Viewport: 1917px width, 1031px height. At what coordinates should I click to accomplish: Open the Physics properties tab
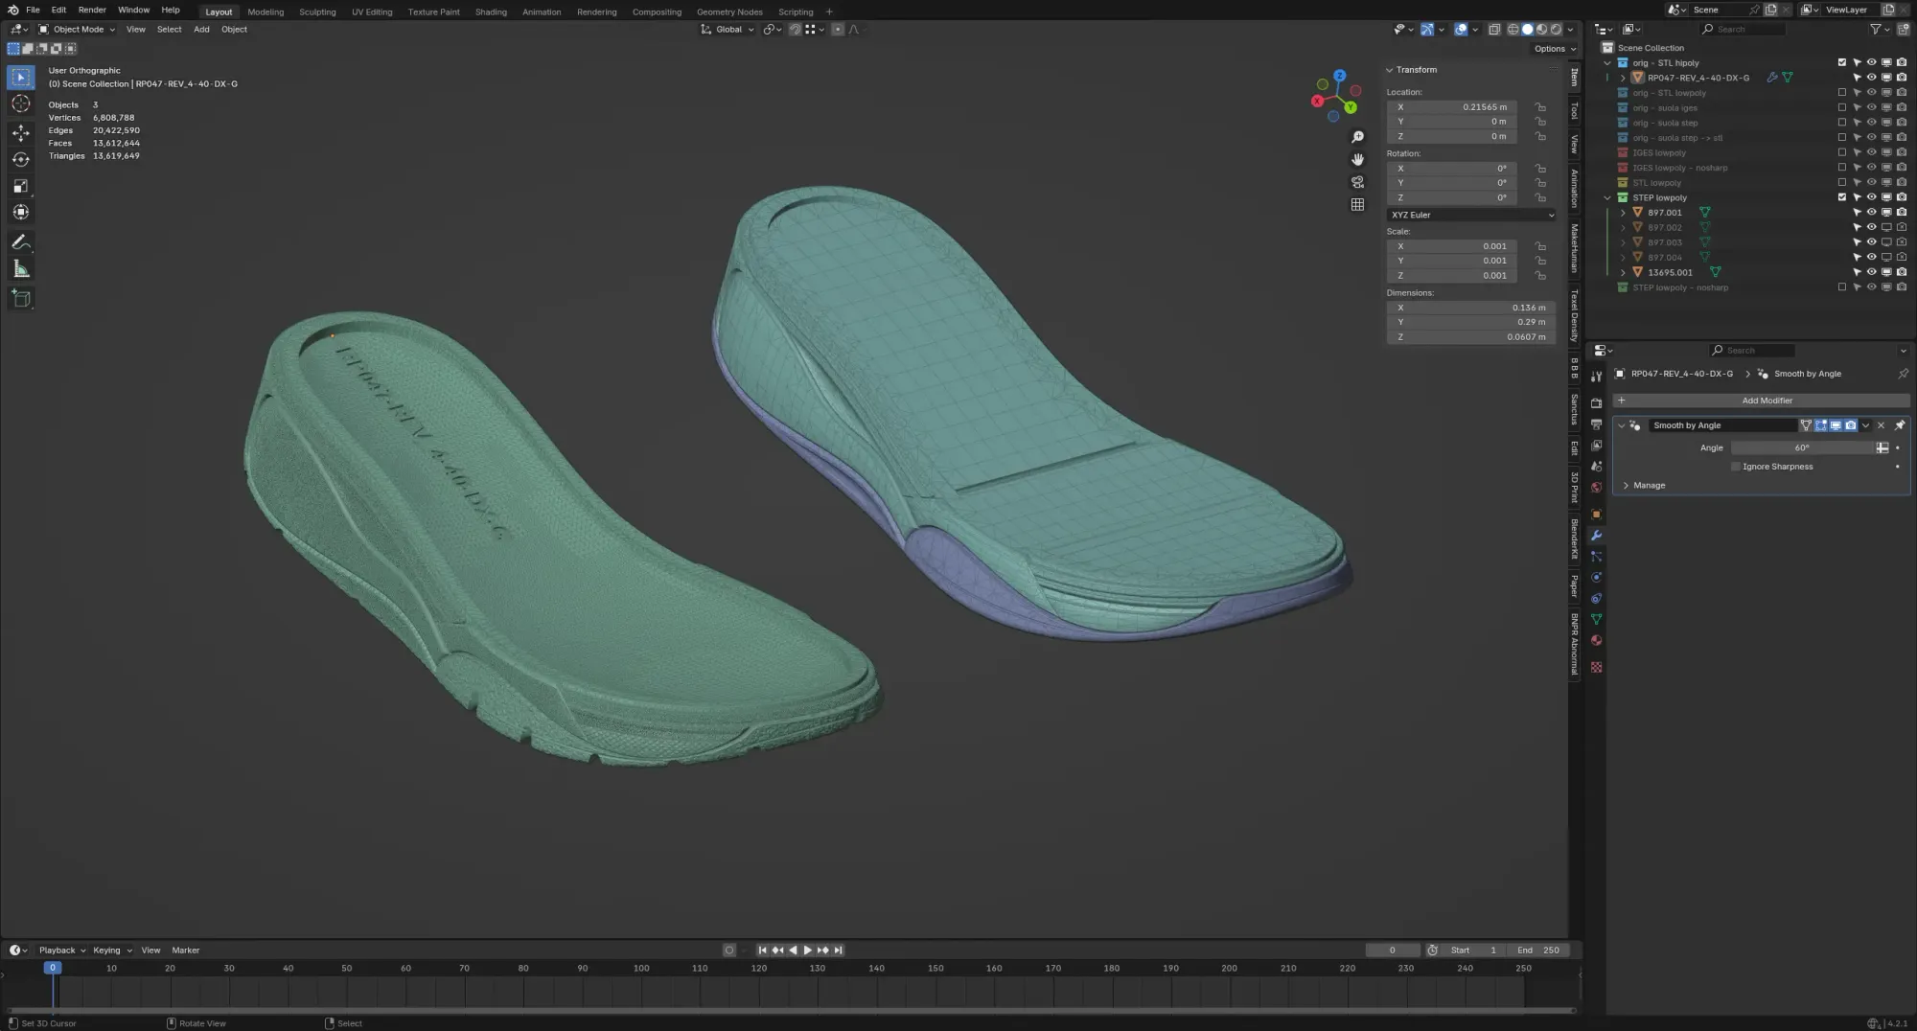click(x=1596, y=578)
